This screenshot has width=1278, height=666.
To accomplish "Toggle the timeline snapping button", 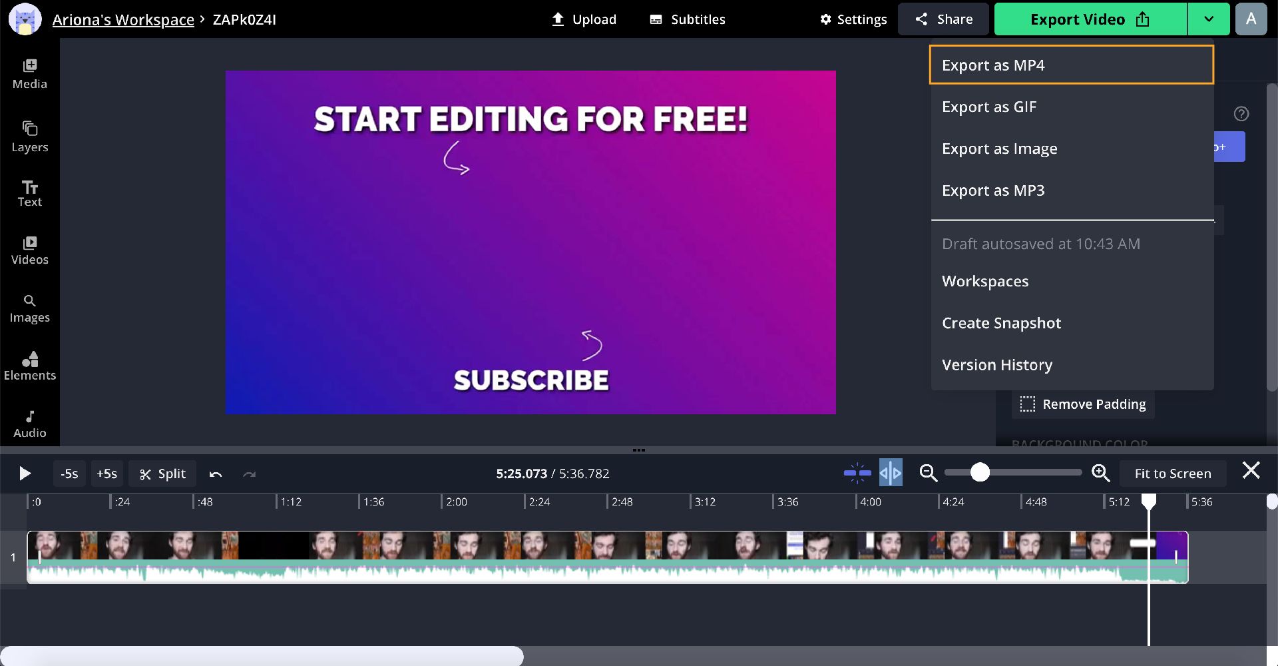I will 857,474.
